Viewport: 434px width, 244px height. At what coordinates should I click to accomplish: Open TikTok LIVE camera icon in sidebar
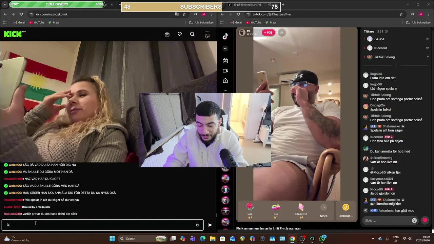[x=225, y=71]
